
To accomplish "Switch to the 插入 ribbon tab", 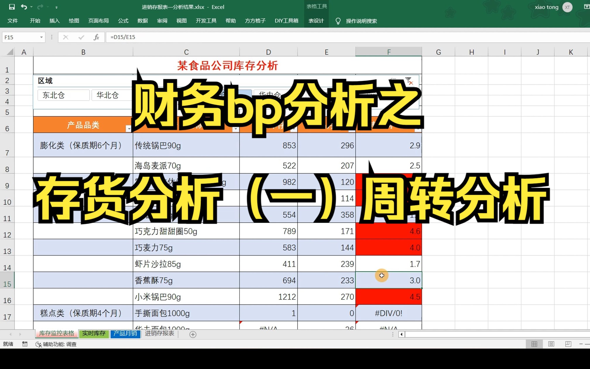I will tap(54, 21).
